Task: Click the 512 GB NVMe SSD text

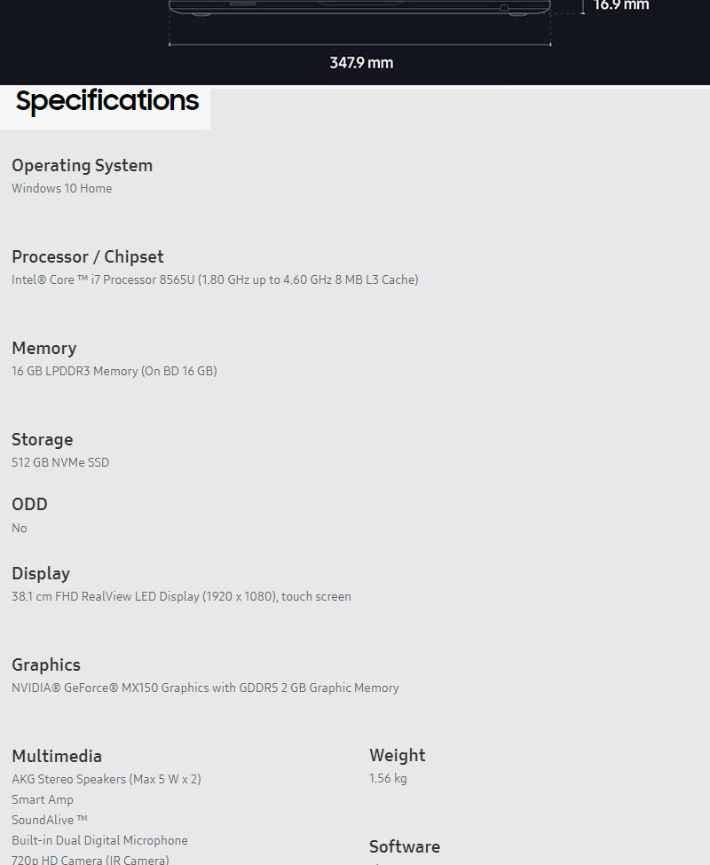Action: pos(60,462)
